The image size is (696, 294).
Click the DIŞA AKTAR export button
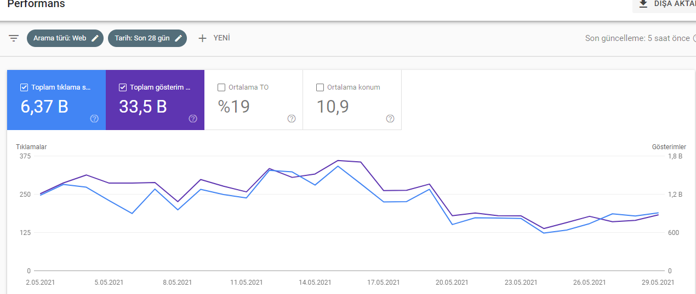click(x=664, y=4)
